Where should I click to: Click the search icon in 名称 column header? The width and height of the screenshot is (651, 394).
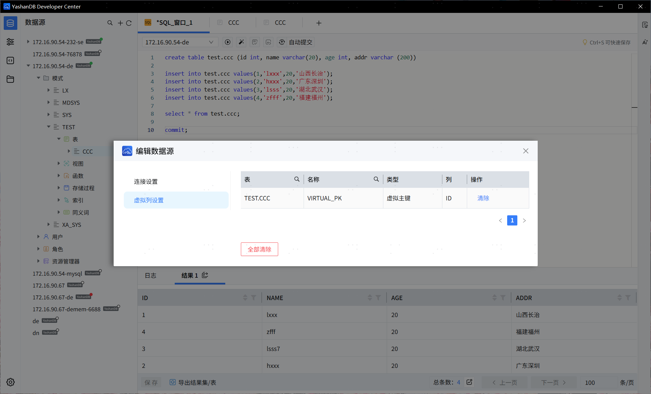376,179
